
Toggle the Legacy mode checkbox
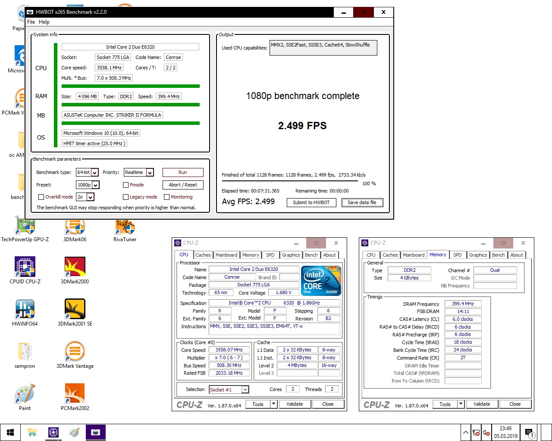(126, 197)
